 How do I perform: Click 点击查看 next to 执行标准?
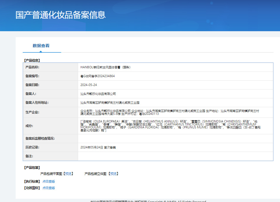[49, 181]
